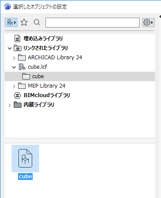Click the collapse arrow at the panel's right edge
The image size is (161, 198).
tap(160, 17)
